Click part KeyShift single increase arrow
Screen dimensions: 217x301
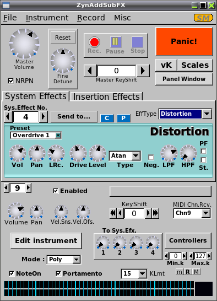click(x=148, y=213)
